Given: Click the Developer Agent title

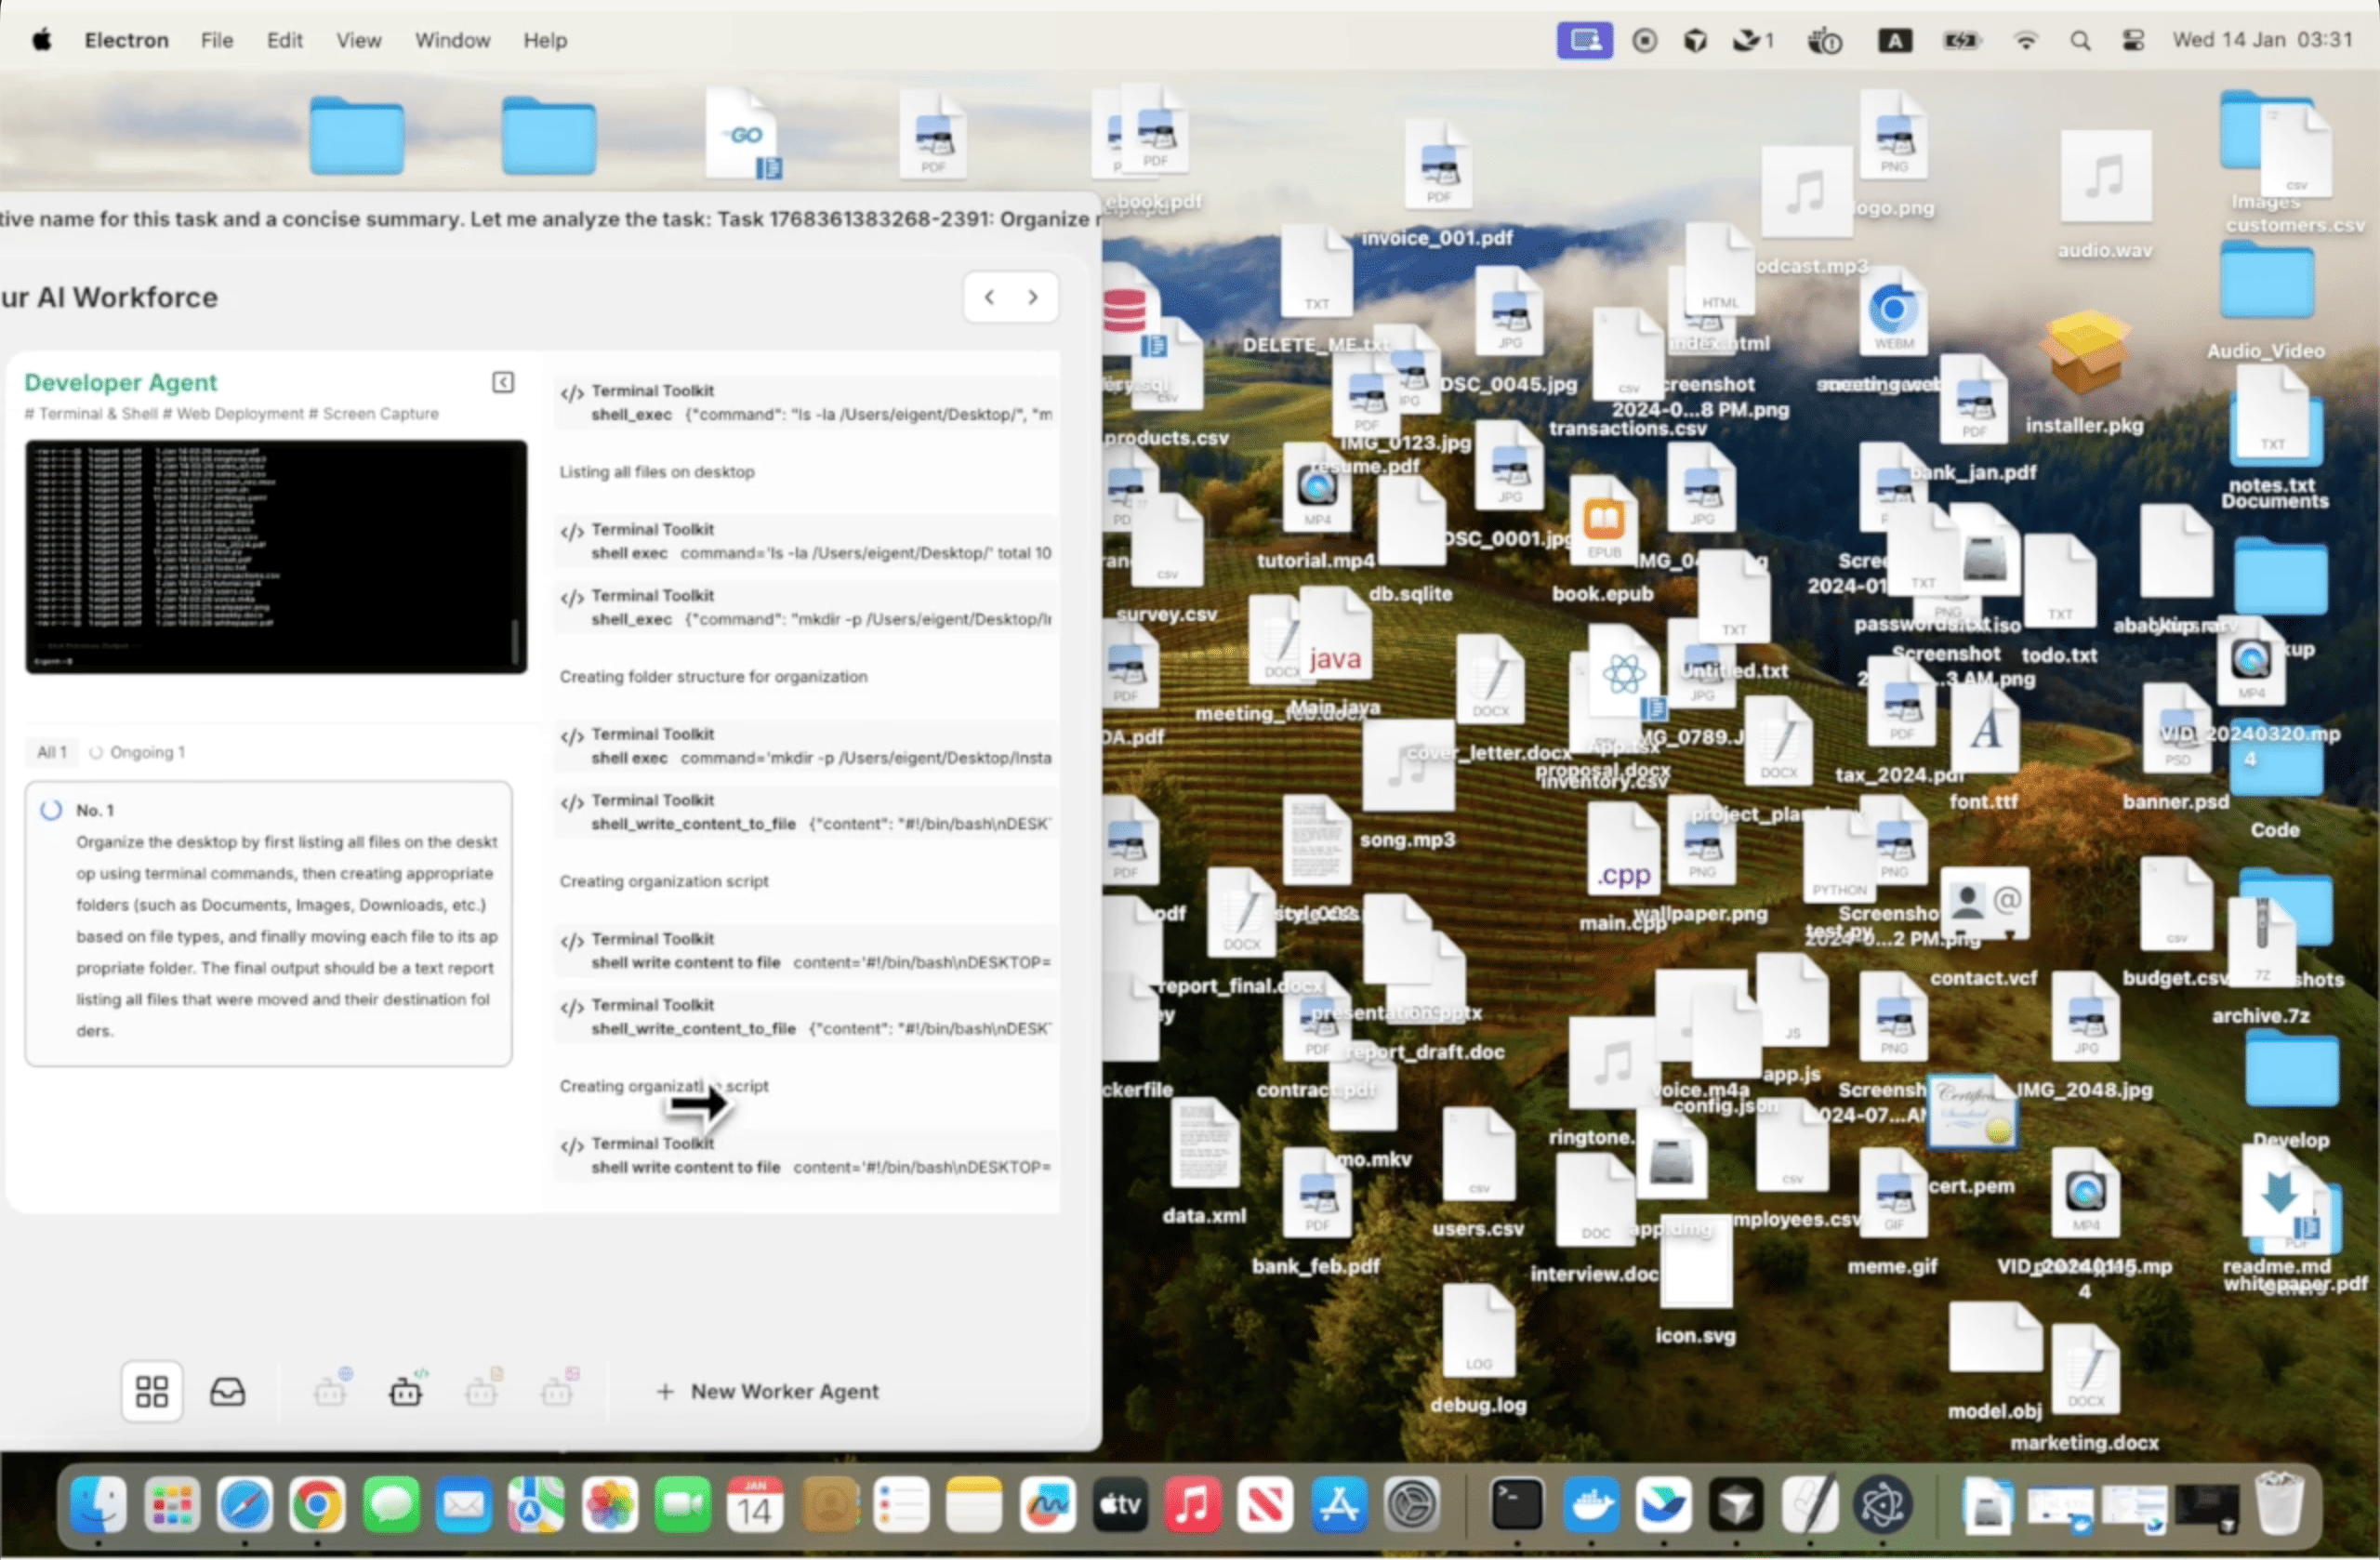Looking at the screenshot, I should (x=121, y=382).
